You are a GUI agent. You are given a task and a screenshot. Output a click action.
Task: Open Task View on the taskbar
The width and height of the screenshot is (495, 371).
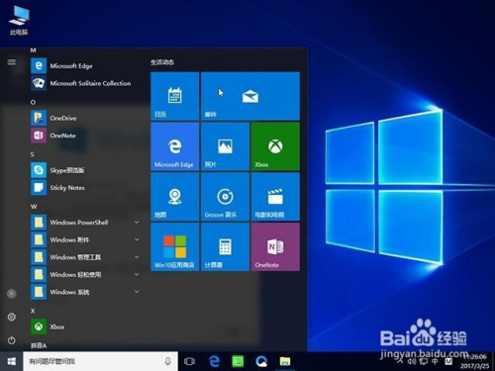(x=189, y=361)
